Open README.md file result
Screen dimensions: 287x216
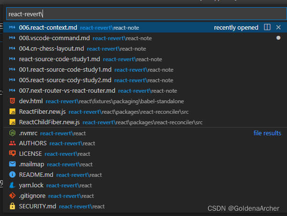pos(36,175)
